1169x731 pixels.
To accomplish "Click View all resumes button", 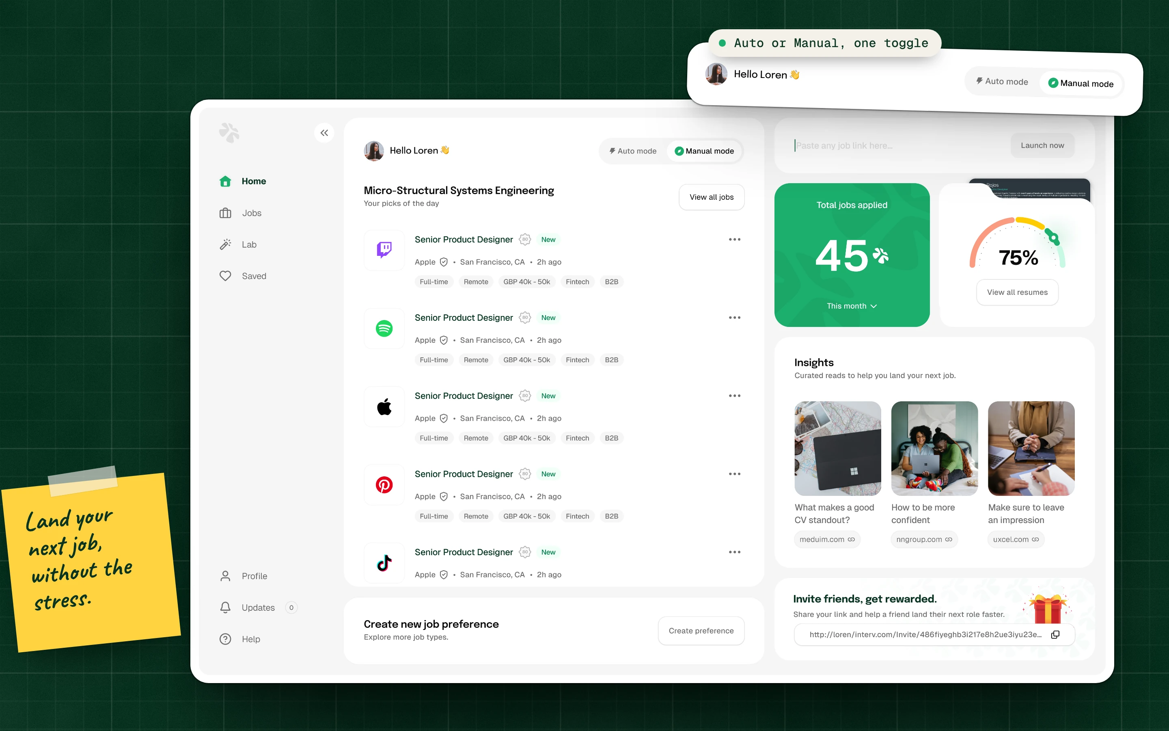I will tap(1017, 292).
